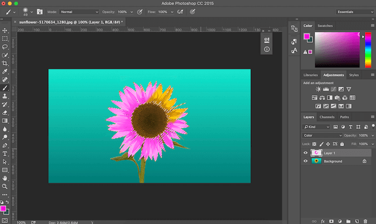Switch to the Channels tab
The width and height of the screenshot is (376, 224).
tap(327, 117)
